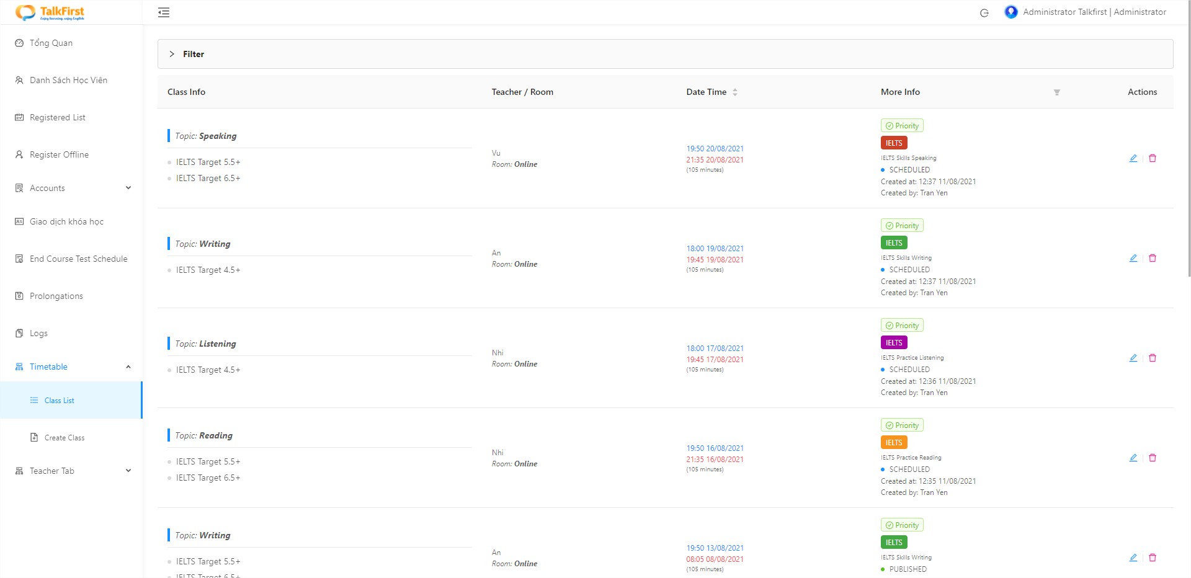1191x578 pixels.
Task: Expand the Accounts menu chevron
Action: coord(128,188)
